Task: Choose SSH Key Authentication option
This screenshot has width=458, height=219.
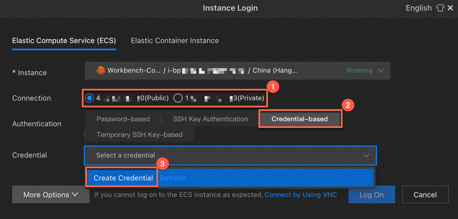Action: (x=211, y=119)
